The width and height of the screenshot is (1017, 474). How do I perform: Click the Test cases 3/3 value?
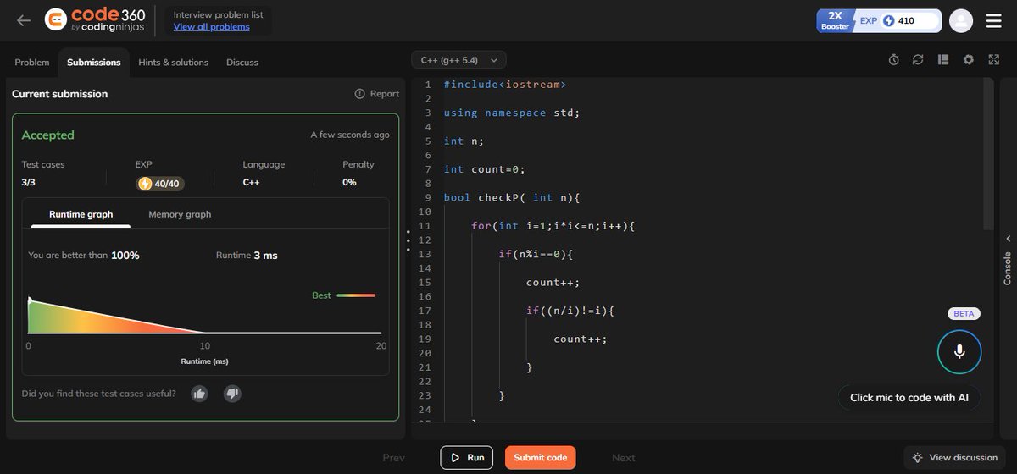(29, 182)
